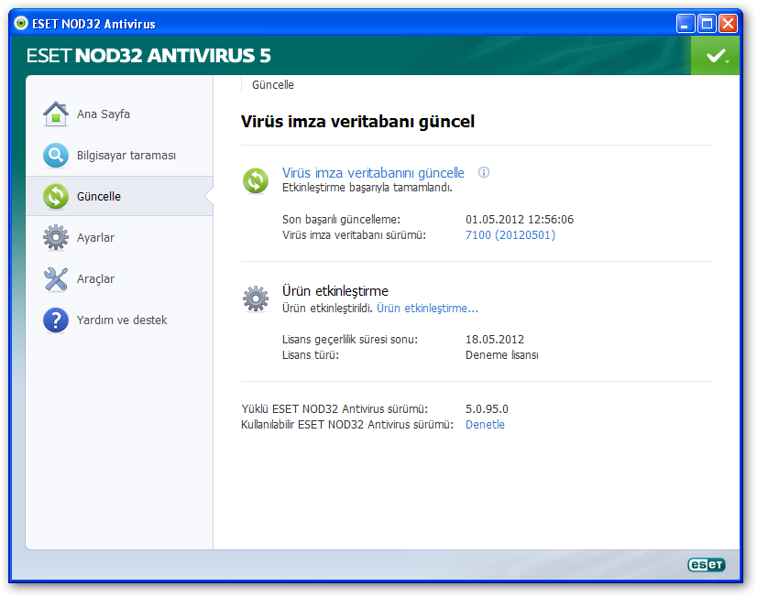Switch to the Araçlar section
Image resolution: width=757 pixels, height=597 pixels.
pyautogui.click(x=119, y=278)
